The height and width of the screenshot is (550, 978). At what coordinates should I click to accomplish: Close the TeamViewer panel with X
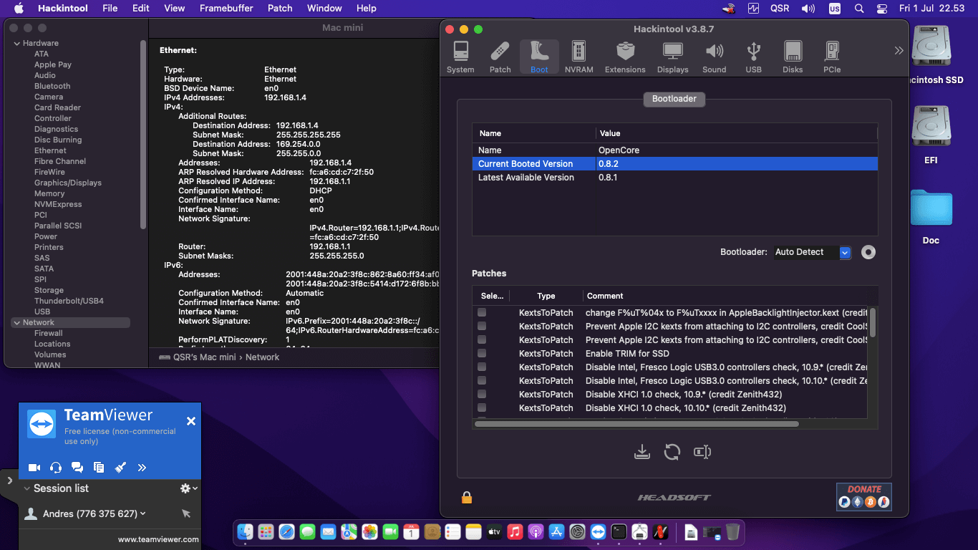point(191,421)
